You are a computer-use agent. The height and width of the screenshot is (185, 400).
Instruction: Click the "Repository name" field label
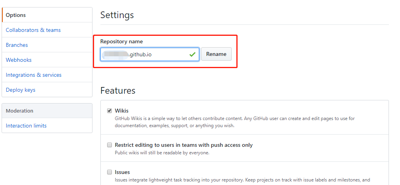pyautogui.click(x=121, y=41)
